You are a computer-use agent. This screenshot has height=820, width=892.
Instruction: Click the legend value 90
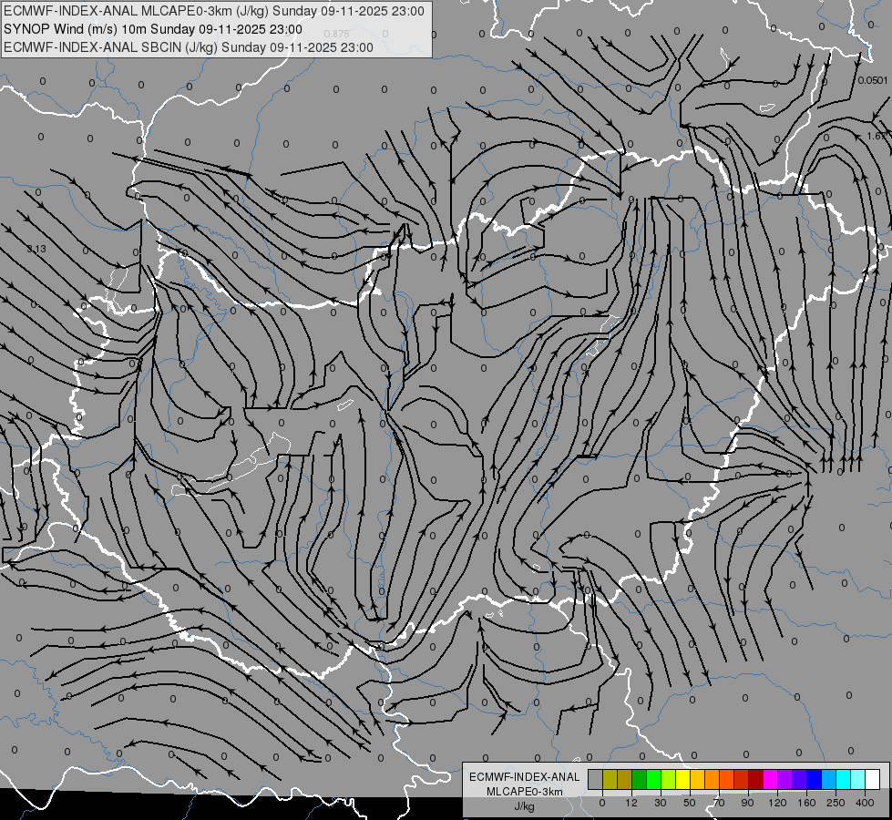pos(747,803)
